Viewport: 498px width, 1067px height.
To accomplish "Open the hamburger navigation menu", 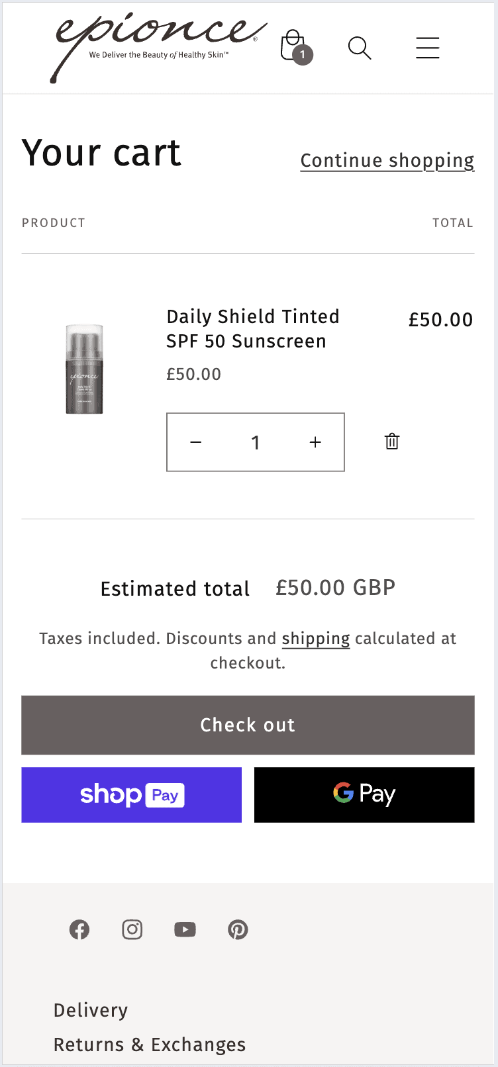I will tap(427, 48).
